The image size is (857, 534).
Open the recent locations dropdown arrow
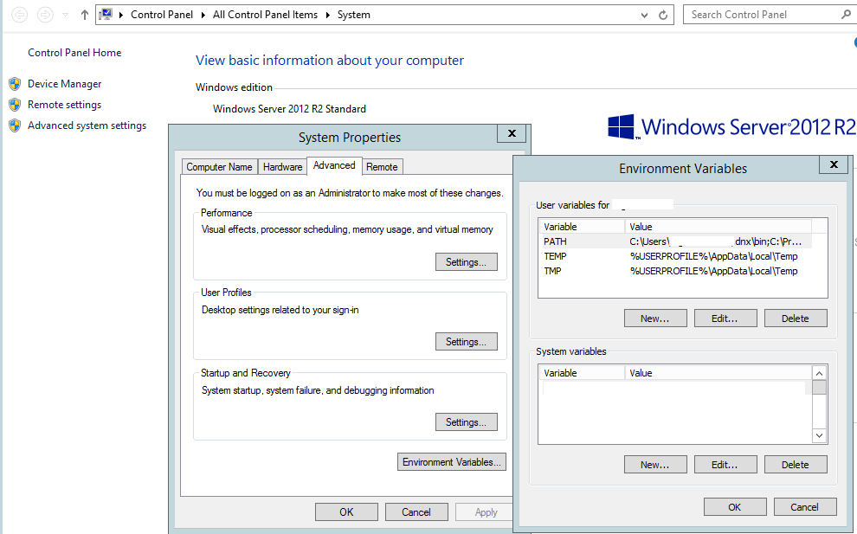click(65, 15)
